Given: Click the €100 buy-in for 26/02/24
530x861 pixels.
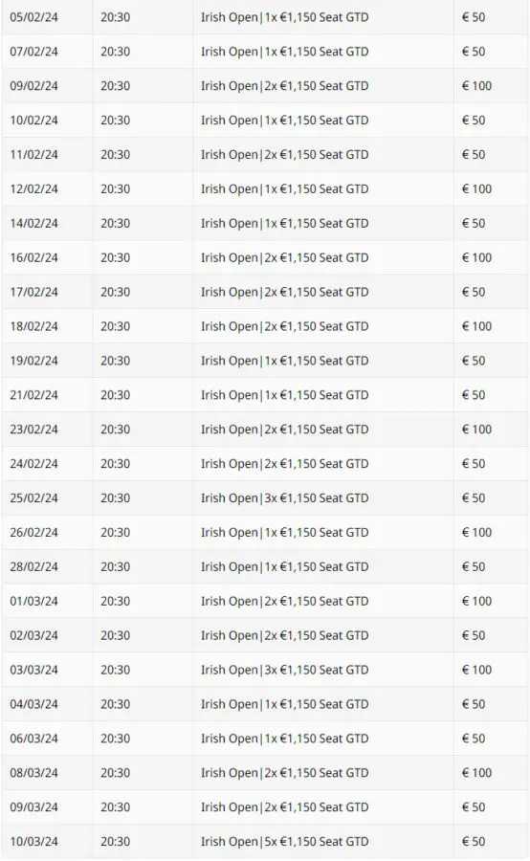Looking at the screenshot, I should point(476,532).
